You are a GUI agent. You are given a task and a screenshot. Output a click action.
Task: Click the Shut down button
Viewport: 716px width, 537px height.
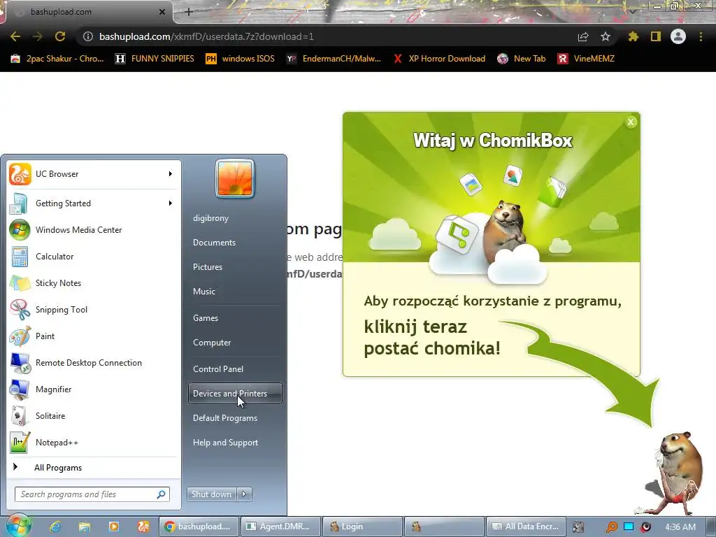click(212, 494)
